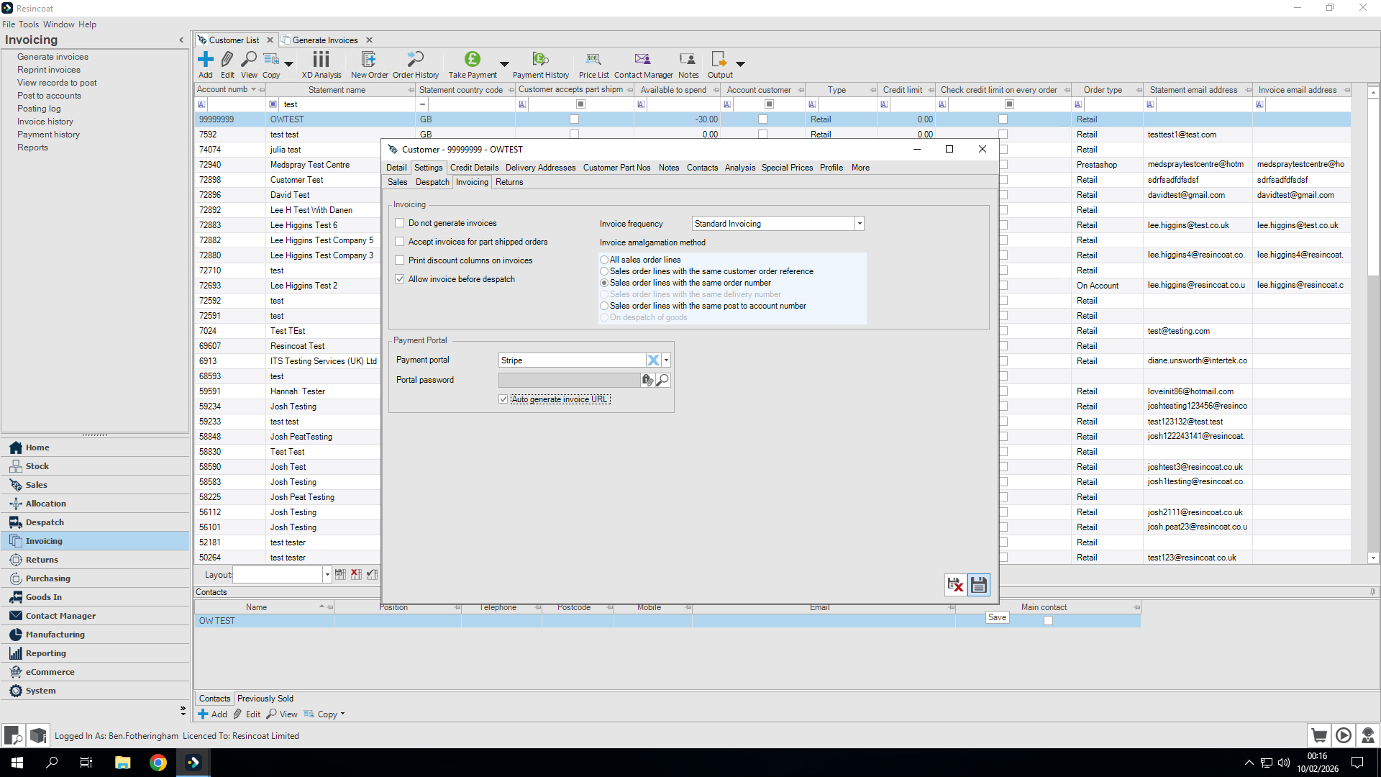1381x777 pixels.
Task: Expand the Invoice frequency dropdown
Action: pyautogui.click(x=859, y=224)
